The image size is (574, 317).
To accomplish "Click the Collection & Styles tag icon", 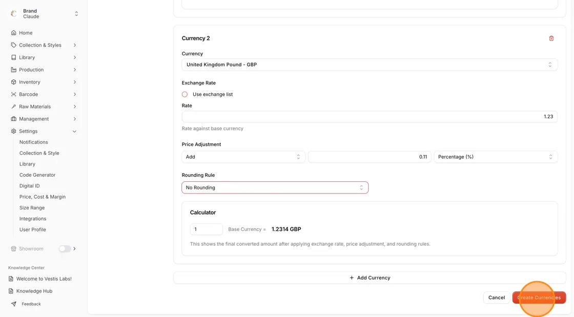I will pyautogui.click(x=13, y=45).
